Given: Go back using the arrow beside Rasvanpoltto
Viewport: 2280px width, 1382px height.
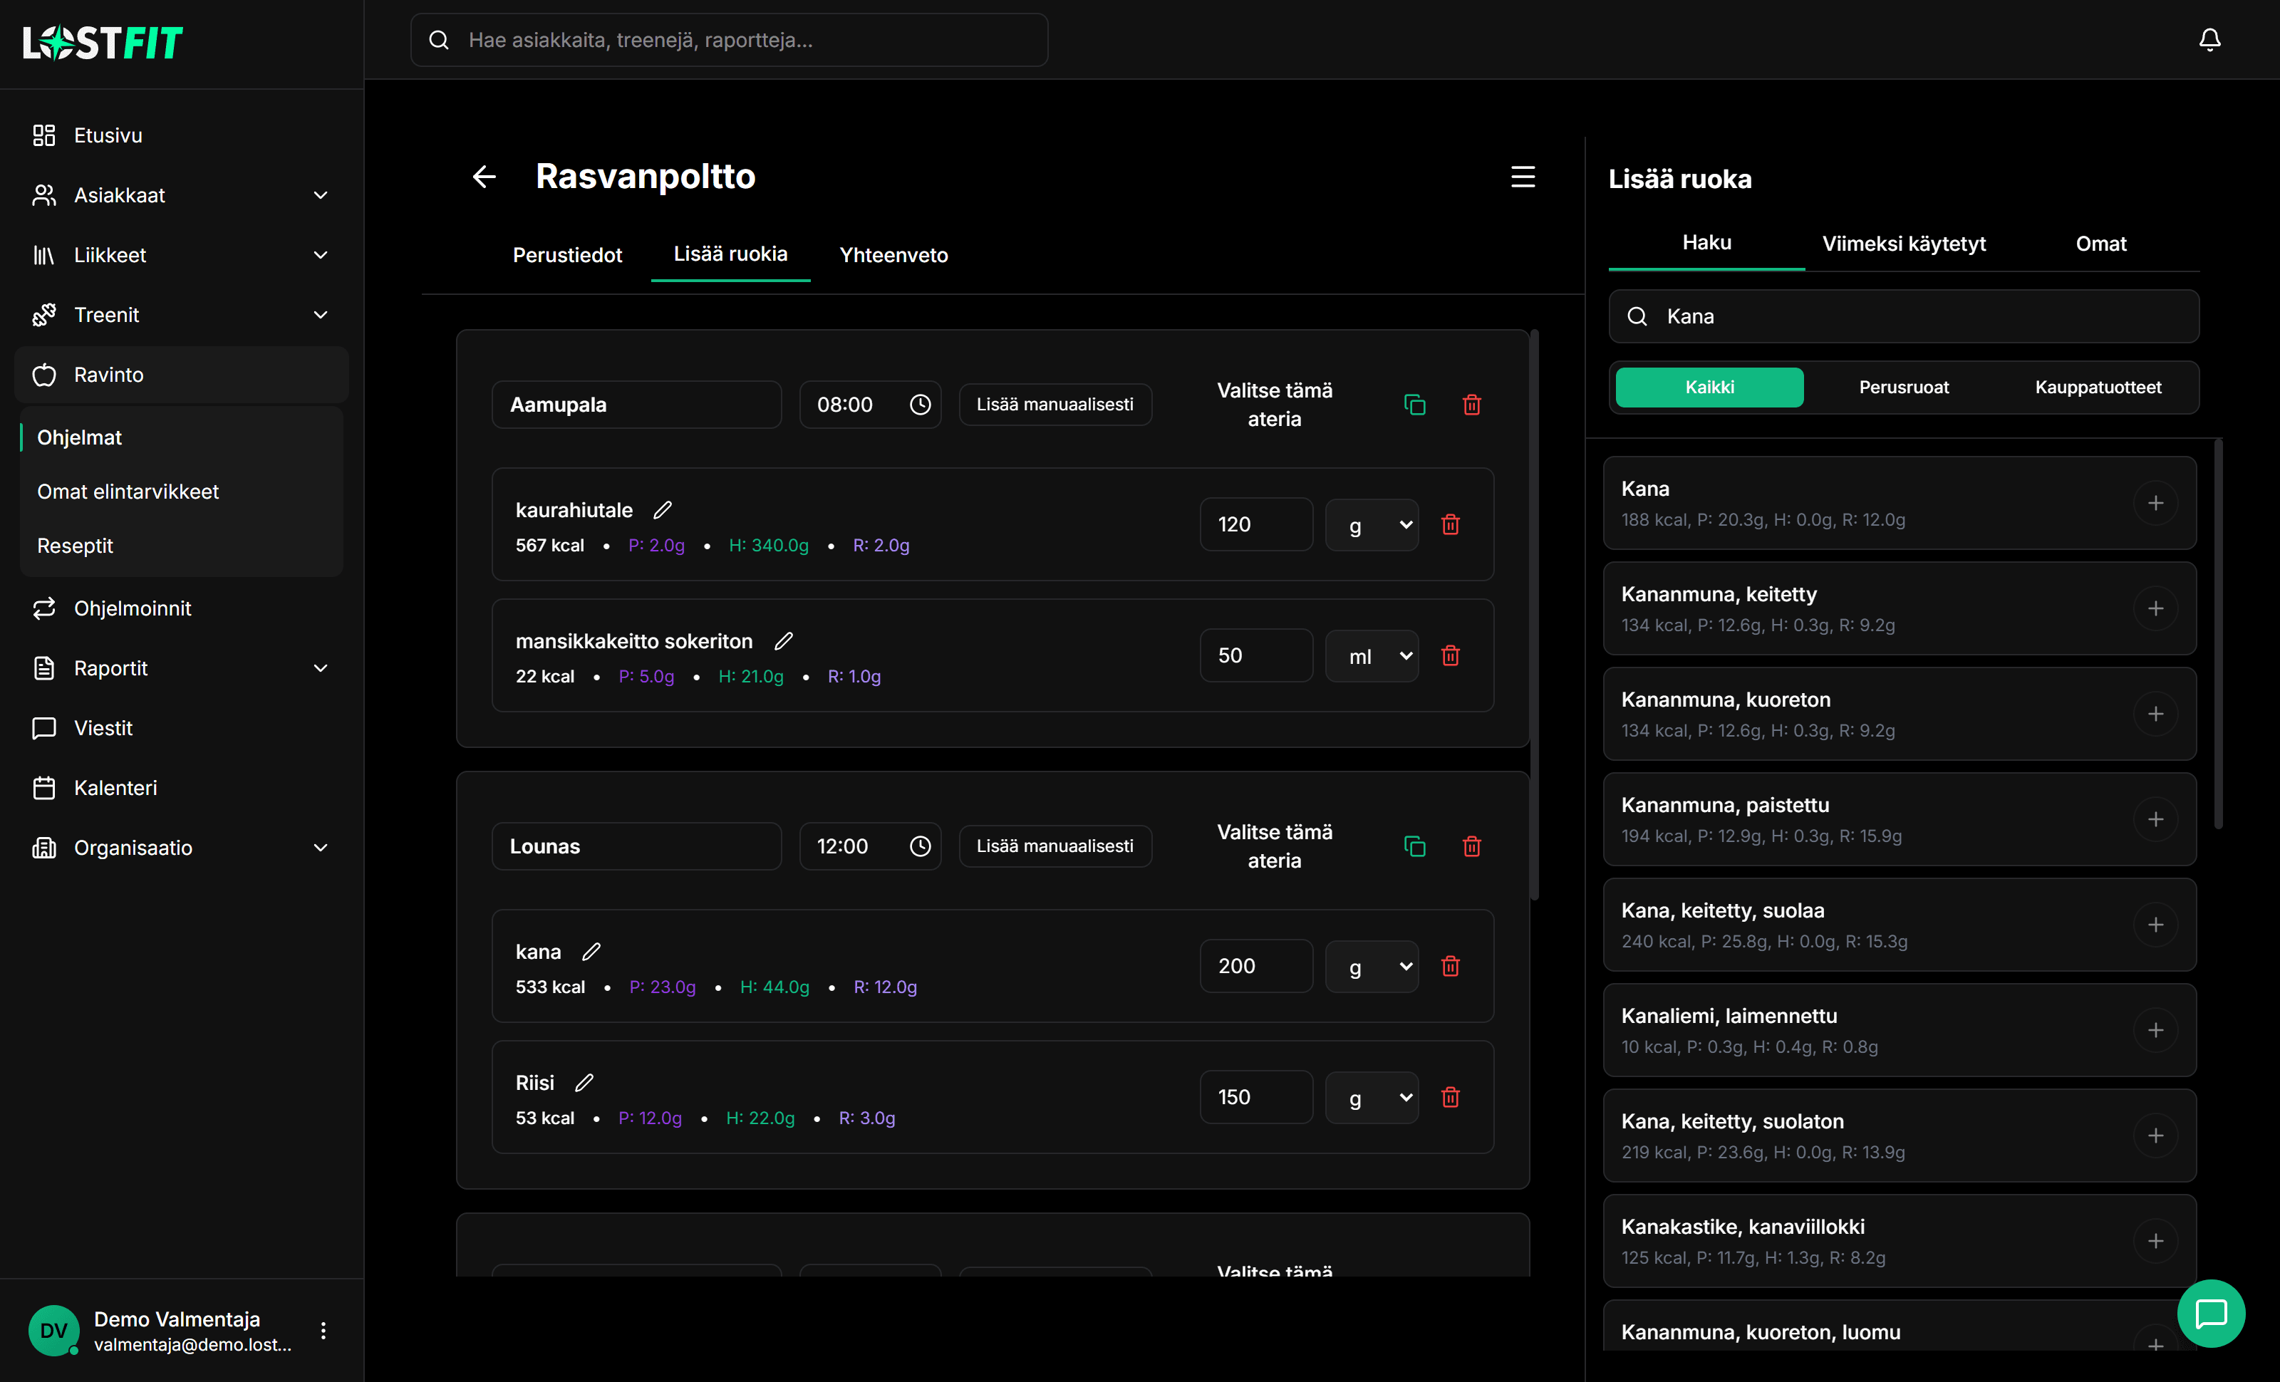Looking at the screenshot, I should point(484,177).
